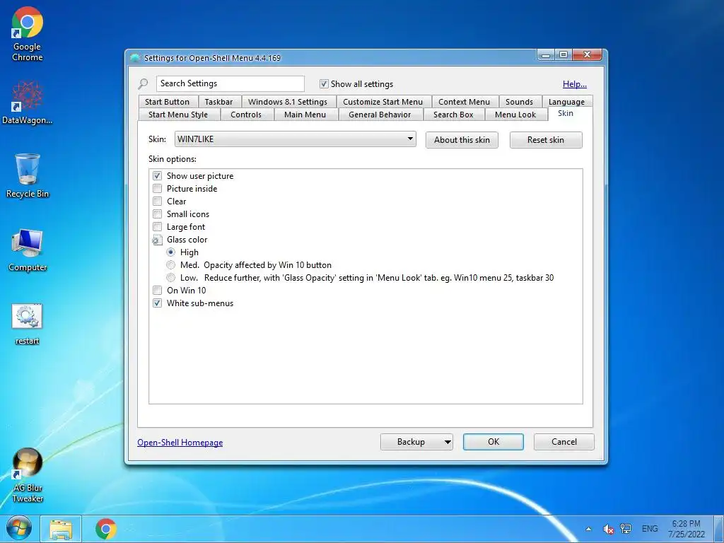Screen dimensions: 724x543
Task: Select the DataWagon desktop icon
Action: pyautogui.click(x=28, y=103)
